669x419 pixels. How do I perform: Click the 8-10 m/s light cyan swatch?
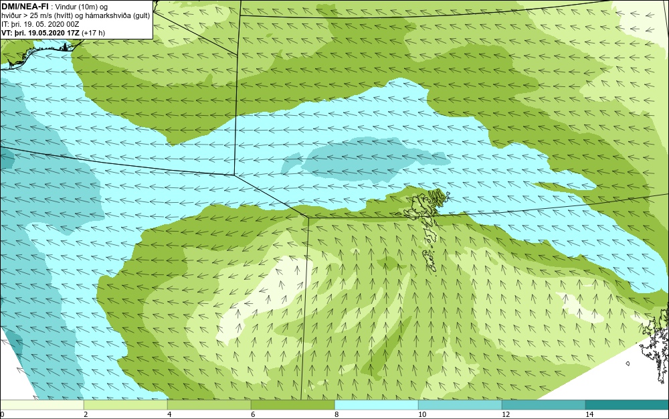[x=376, y=405]
